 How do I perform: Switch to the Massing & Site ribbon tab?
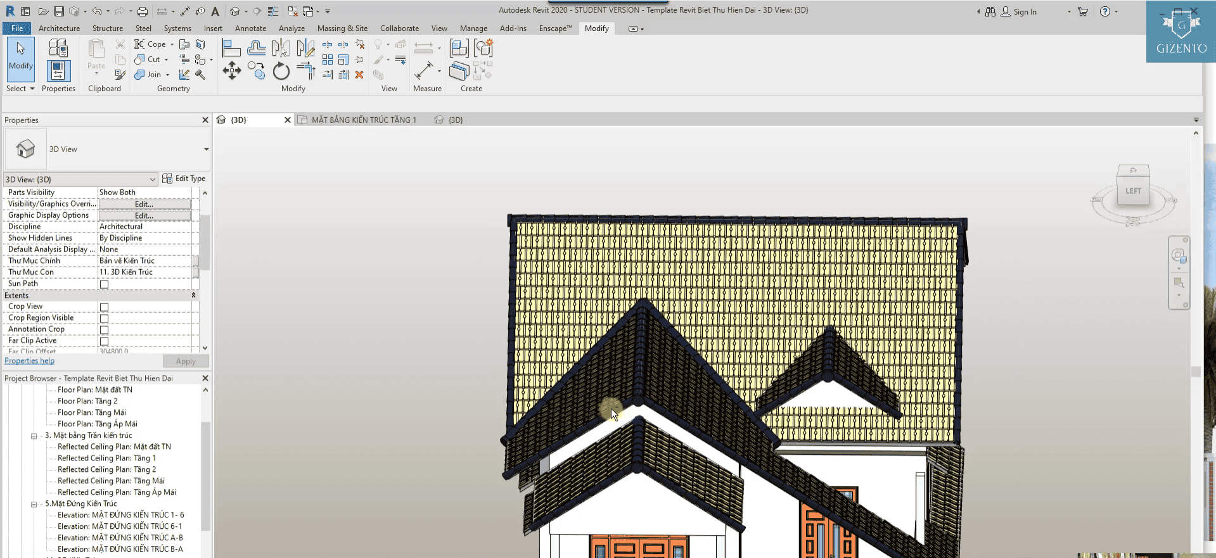(x=342, y=29)
